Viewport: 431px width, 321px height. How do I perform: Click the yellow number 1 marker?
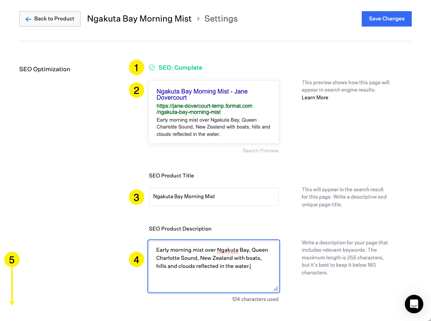(x=136, y=68)
